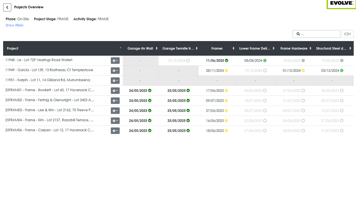Go back using the arrow button
This screenshot has width=356, height=213.
[7, 7]
